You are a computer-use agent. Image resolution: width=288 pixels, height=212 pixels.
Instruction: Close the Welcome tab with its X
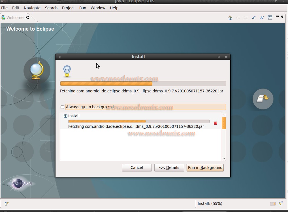coord(27,18)
